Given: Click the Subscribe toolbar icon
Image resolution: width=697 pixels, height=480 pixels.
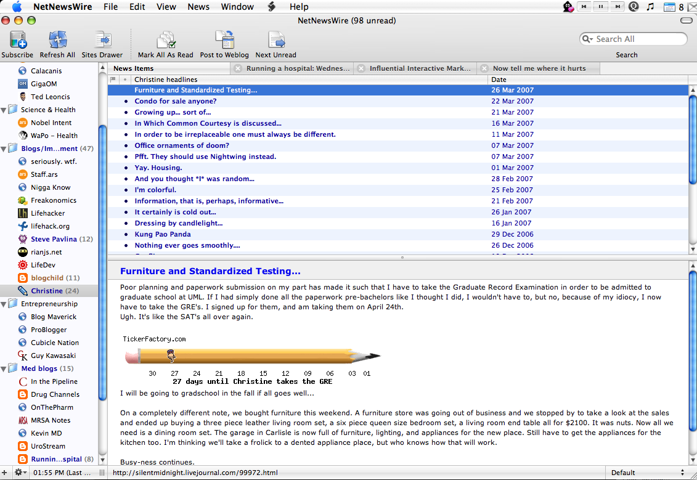Looking at the screenshot, I should tap(18, 39).
